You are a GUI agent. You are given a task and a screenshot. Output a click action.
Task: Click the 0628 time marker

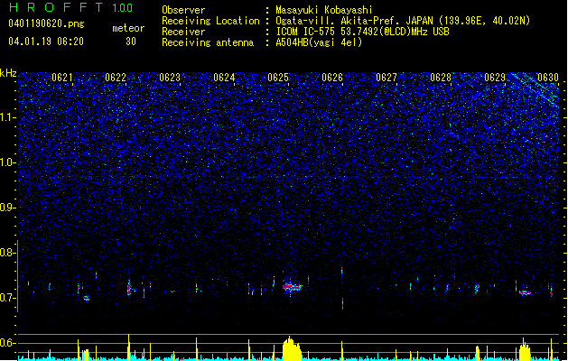(x=441, y=78)
